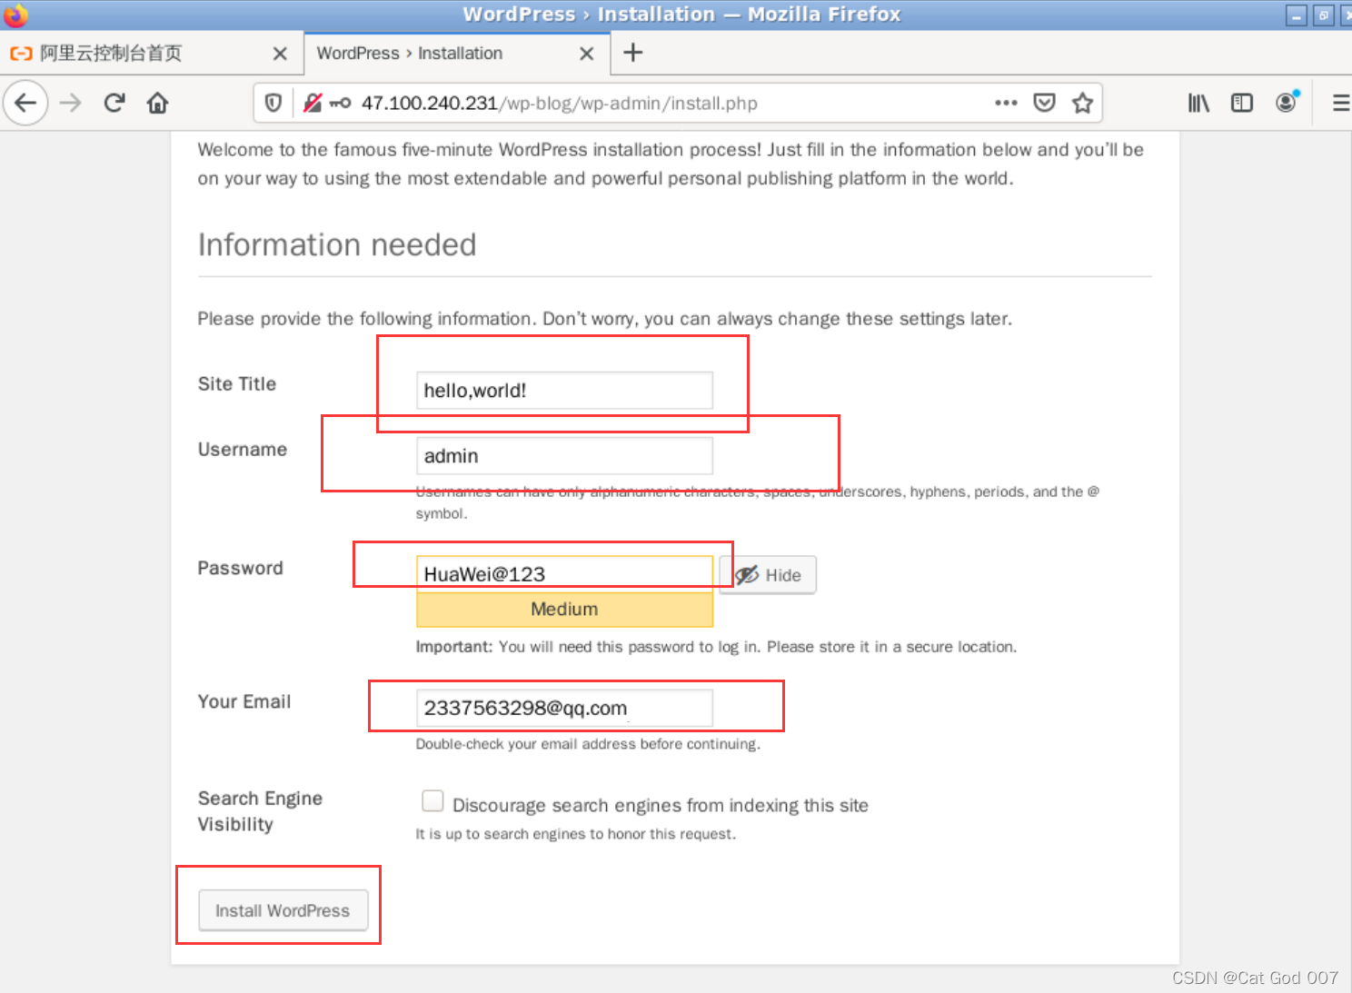This screenshot has height=993, width=1352.
Task: Click the Install WordPress button
Action: 283,910
